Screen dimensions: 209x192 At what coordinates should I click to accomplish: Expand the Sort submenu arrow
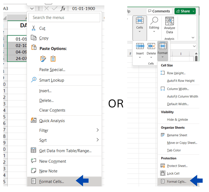pyautogui.click(x=98, y=140)
